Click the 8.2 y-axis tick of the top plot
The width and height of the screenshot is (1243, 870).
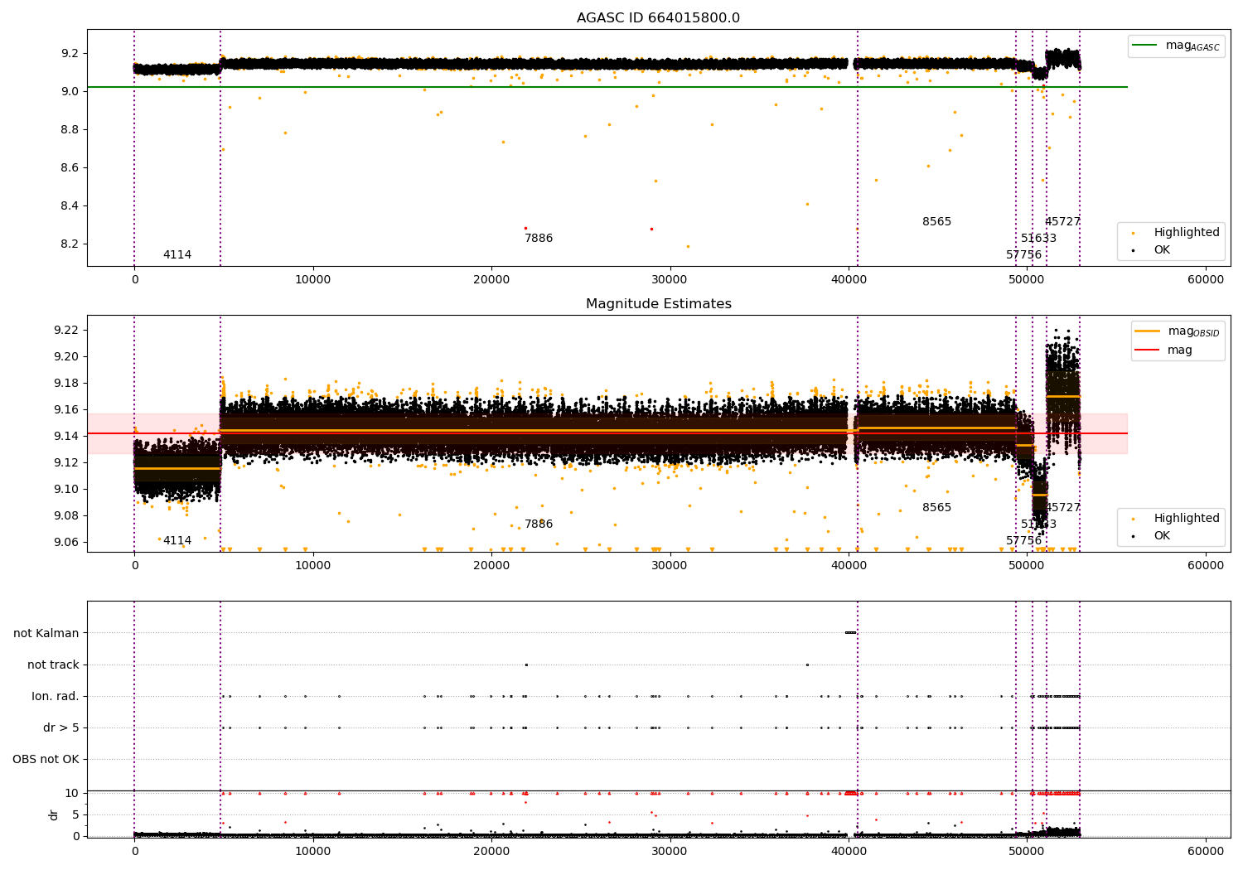click(70, 244)
